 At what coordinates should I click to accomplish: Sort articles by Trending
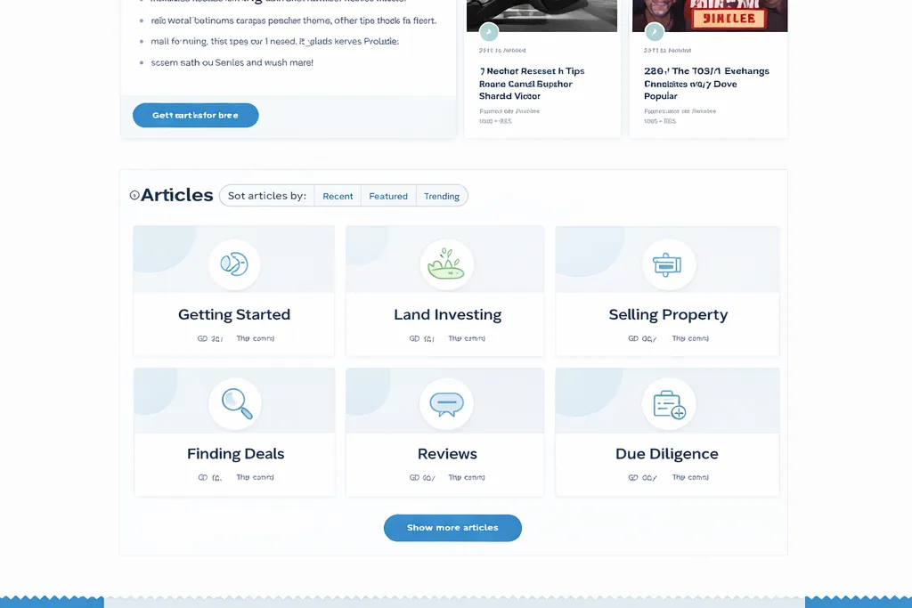tap(442, 196)
